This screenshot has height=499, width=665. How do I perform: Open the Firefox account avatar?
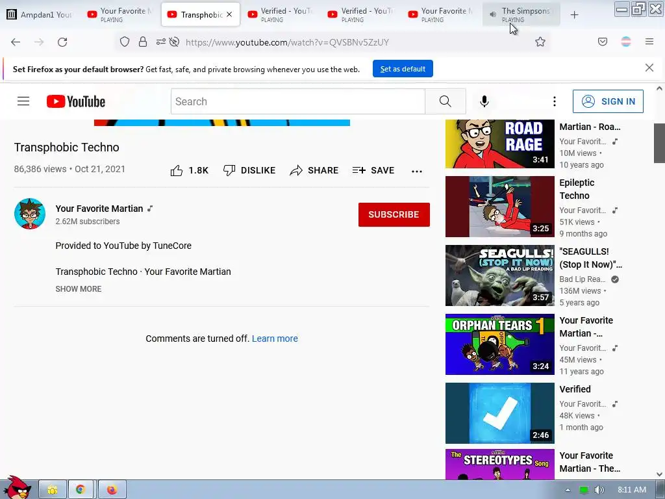[x=625, y=42]
